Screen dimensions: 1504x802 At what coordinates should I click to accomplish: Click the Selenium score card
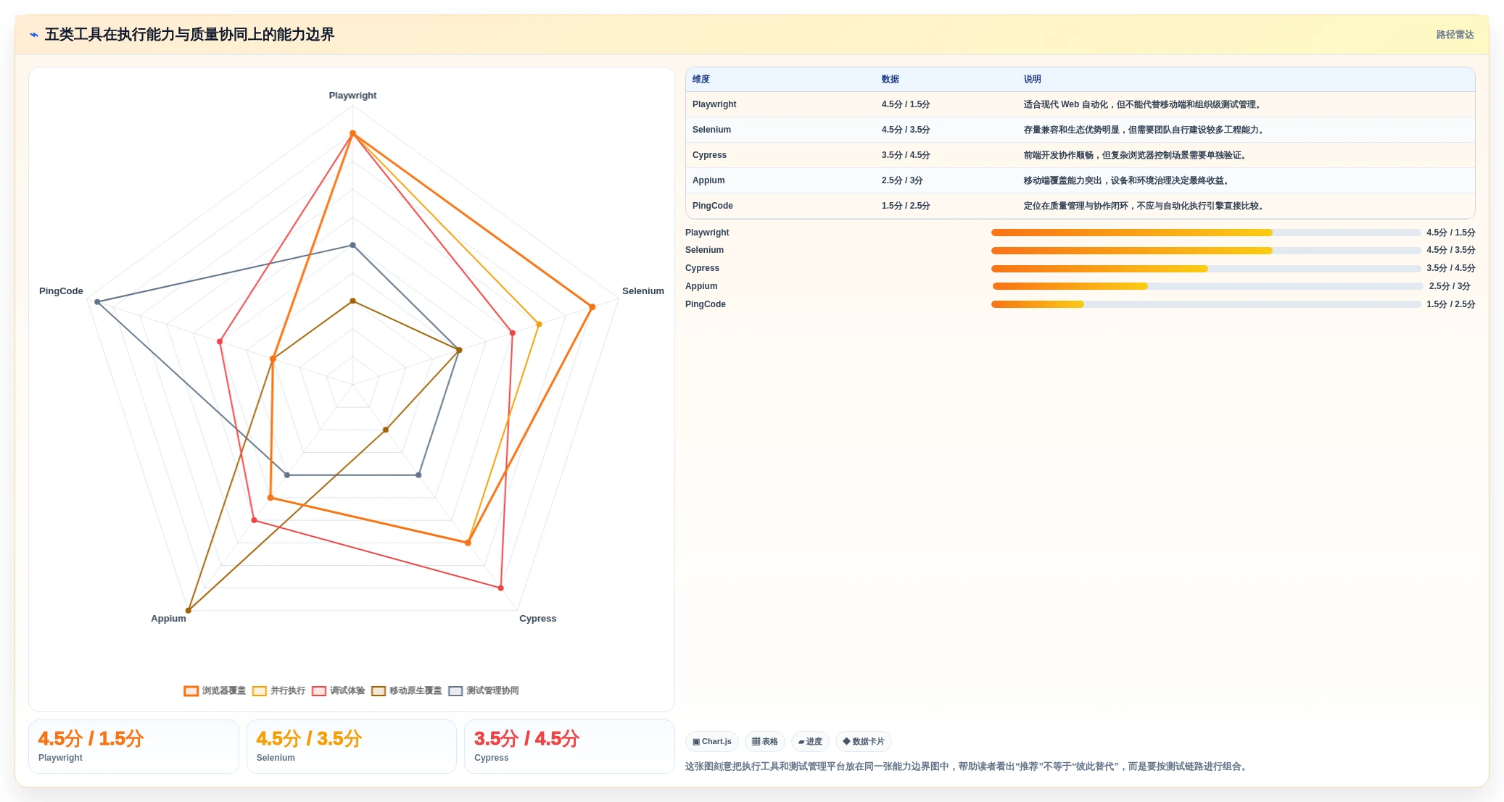click(x=352, y=746)
